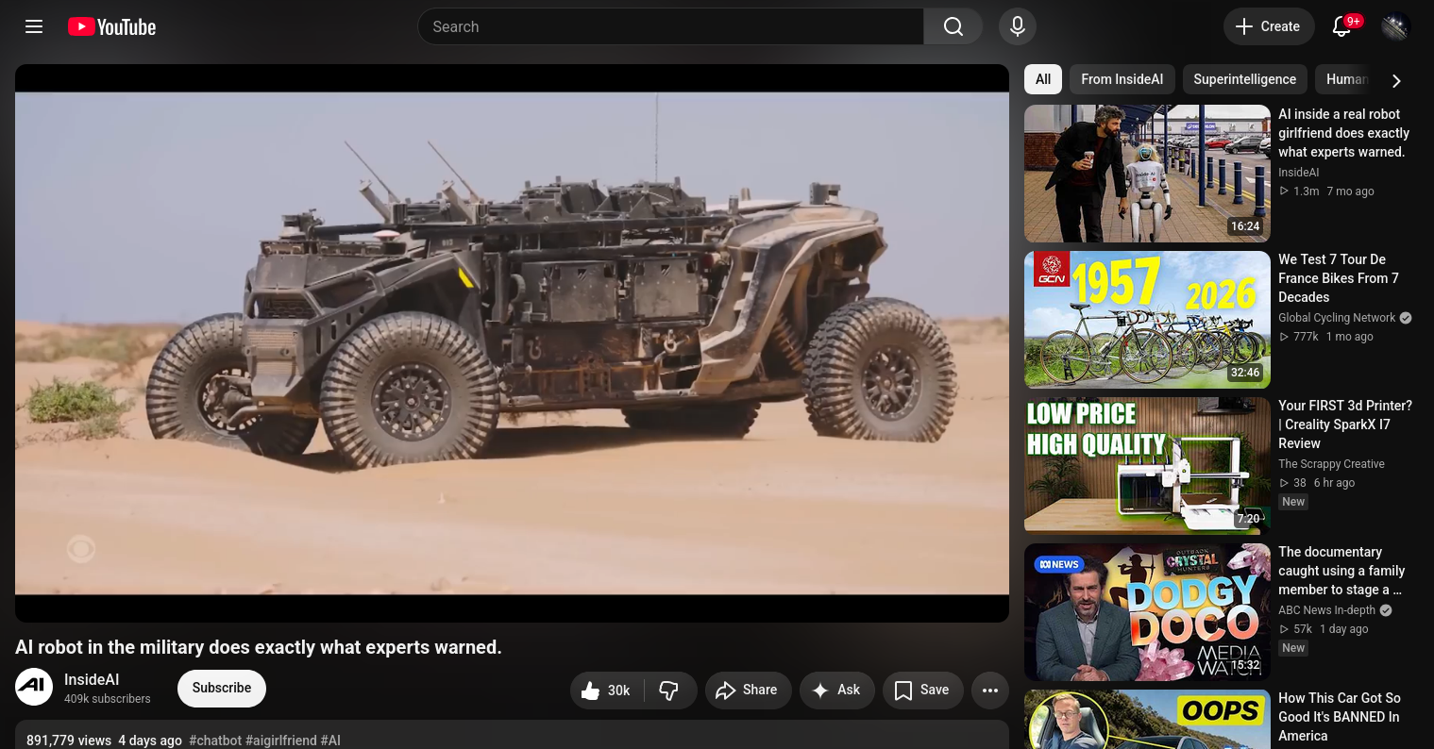Open 'We Test 7 Tour De France Bikes' title
The width and height of the screenshot is (1434, 749).
[1339, 278]
